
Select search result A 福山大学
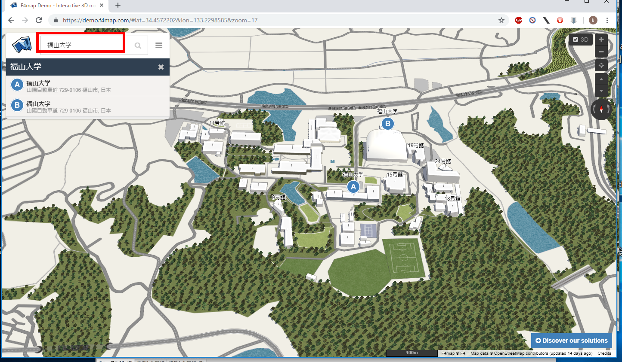point(88,86)
